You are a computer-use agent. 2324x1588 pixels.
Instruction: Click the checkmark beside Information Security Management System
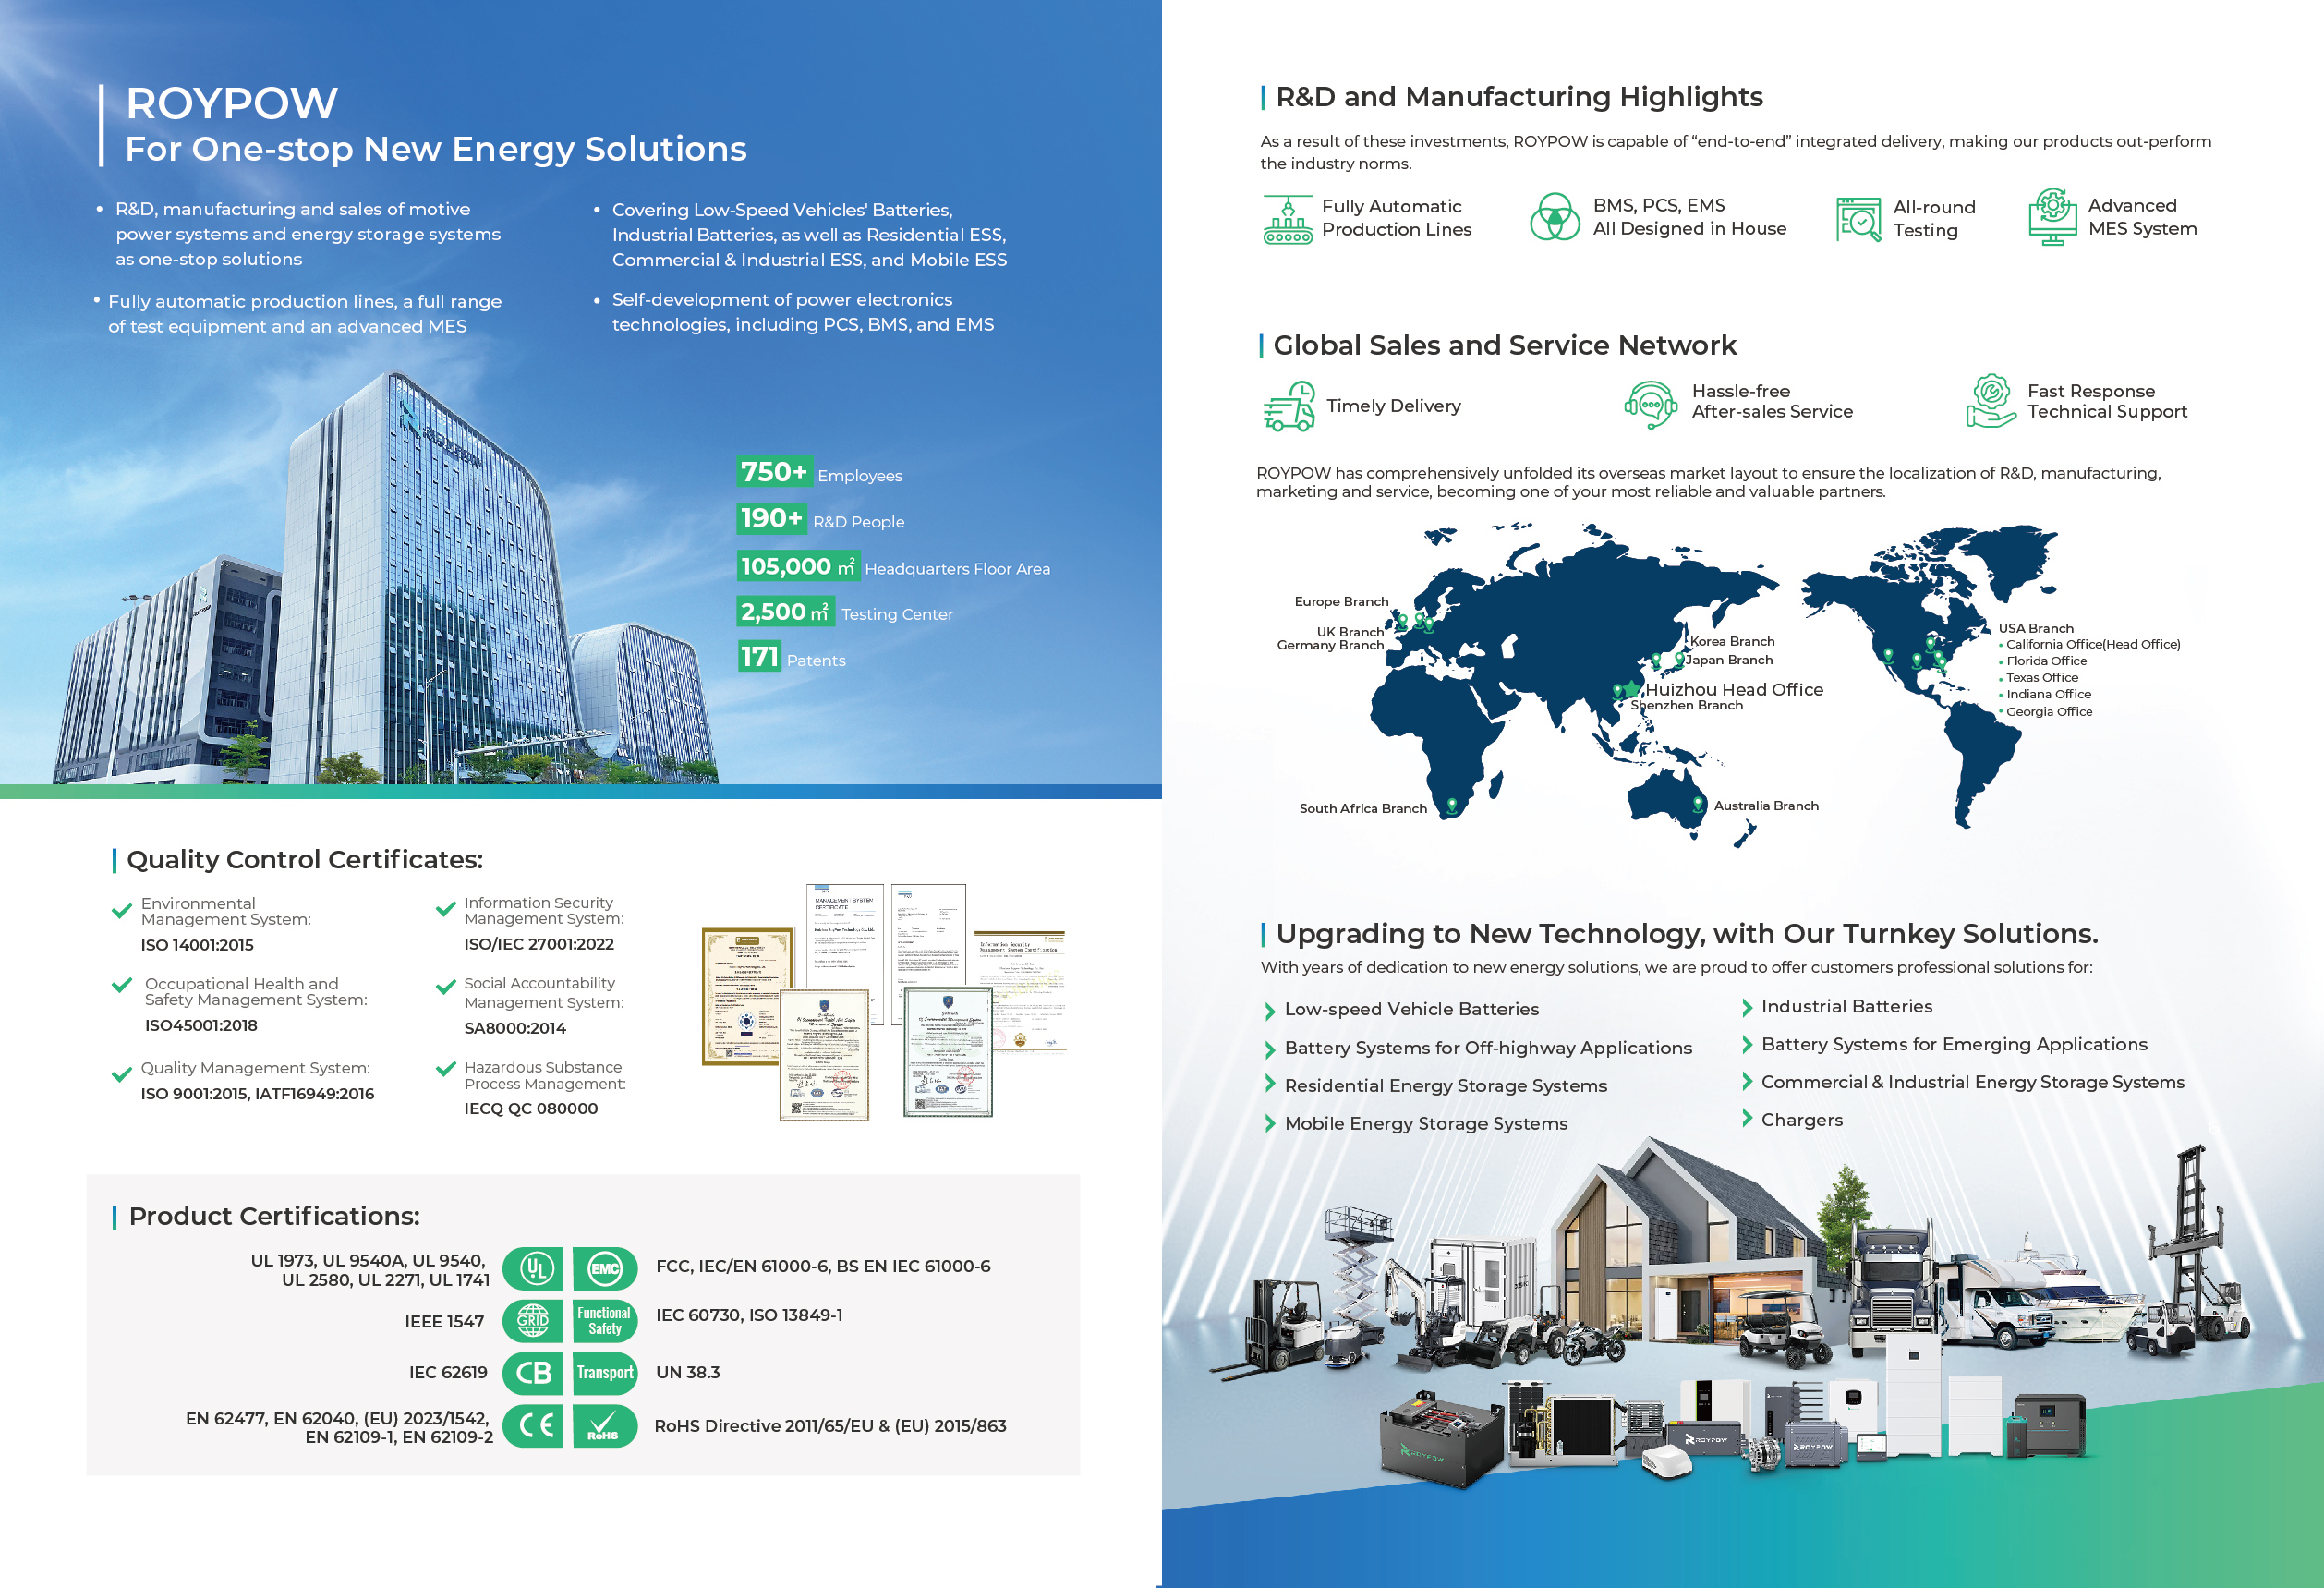446,909
